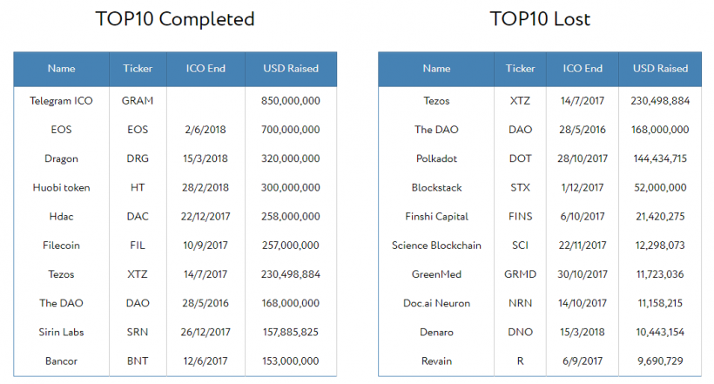Select the Sirin Labs name cell

(61, 332)
